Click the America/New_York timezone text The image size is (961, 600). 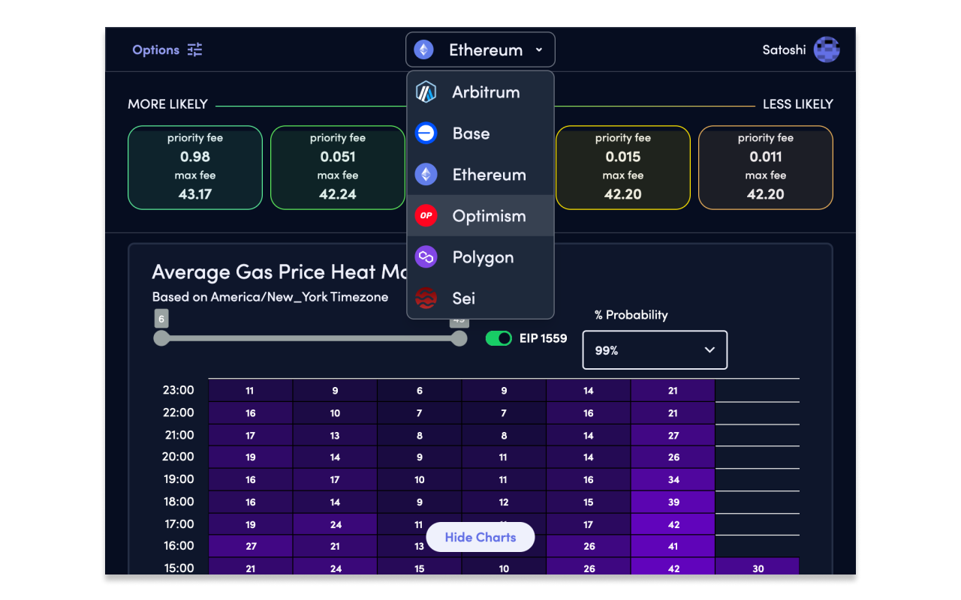click(x=270, y=297)
